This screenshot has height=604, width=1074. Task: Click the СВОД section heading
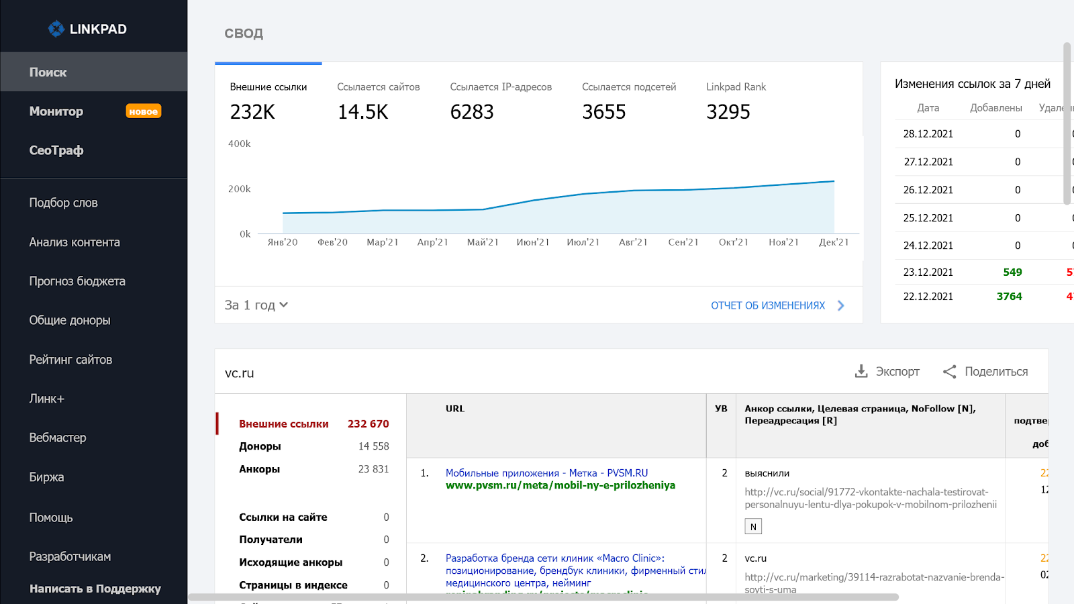pos(244,34)
